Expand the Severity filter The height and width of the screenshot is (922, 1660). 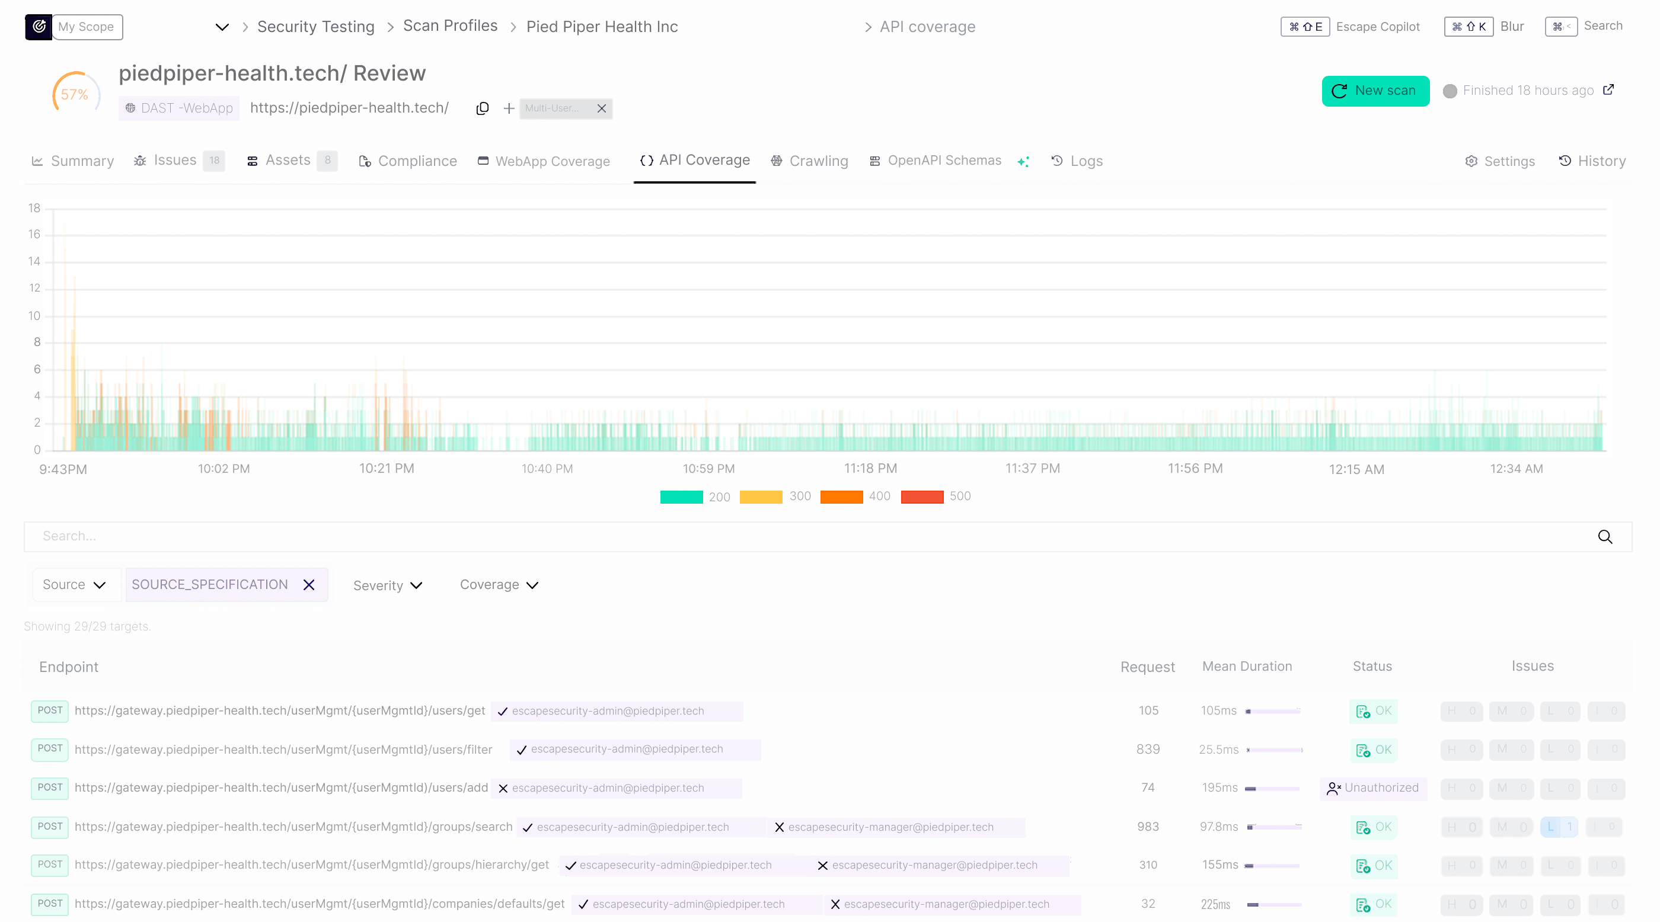pos(387,585)
